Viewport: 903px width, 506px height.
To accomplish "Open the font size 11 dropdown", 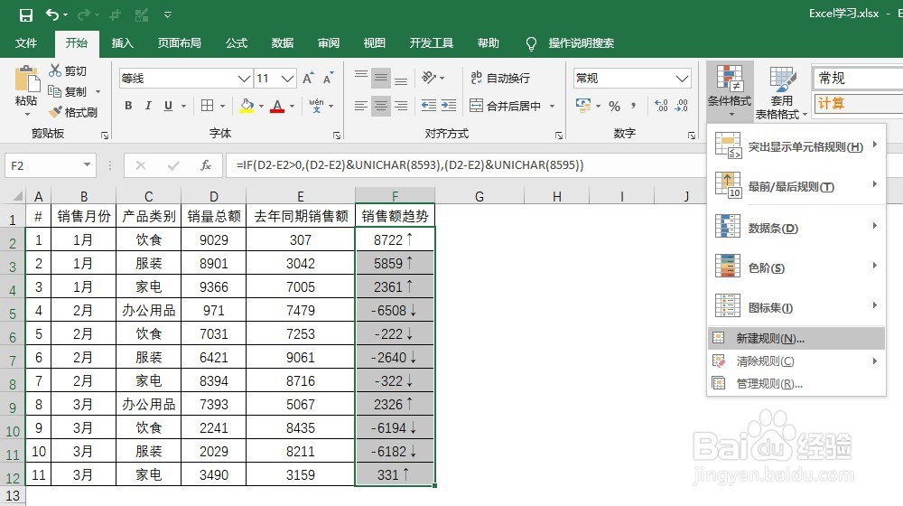I will 289,79.
